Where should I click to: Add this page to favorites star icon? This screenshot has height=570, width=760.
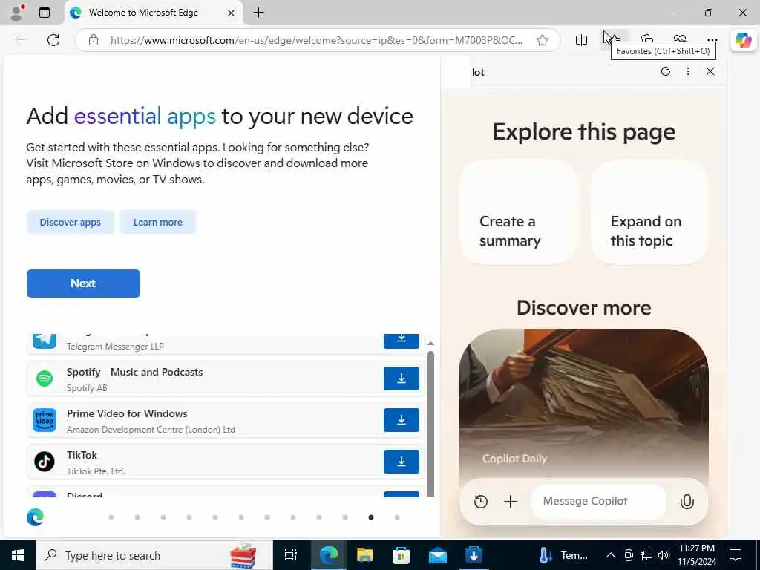tap(543, 40)
